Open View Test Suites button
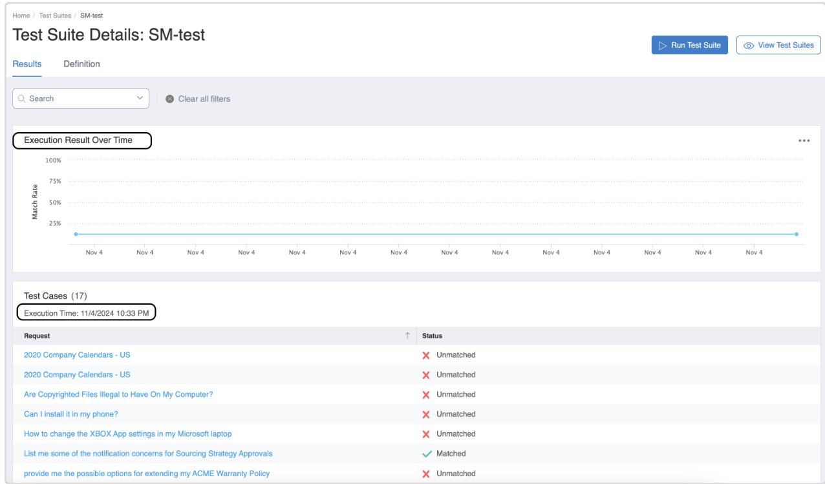This screenshot has height=484, width=825. 778,45
